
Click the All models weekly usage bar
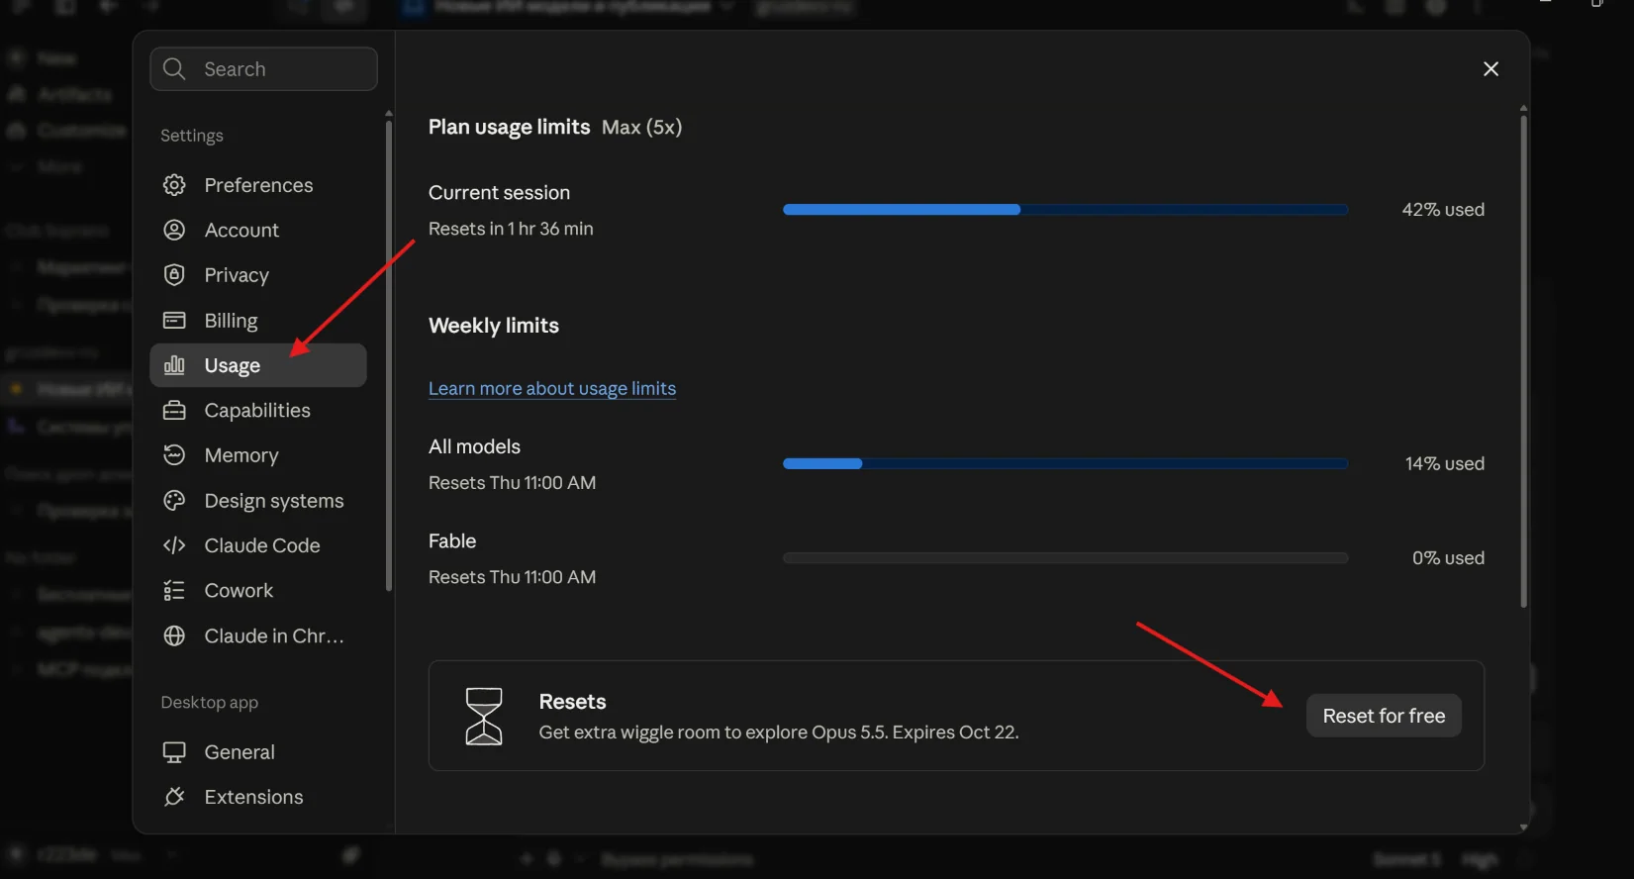point(1065,463)
